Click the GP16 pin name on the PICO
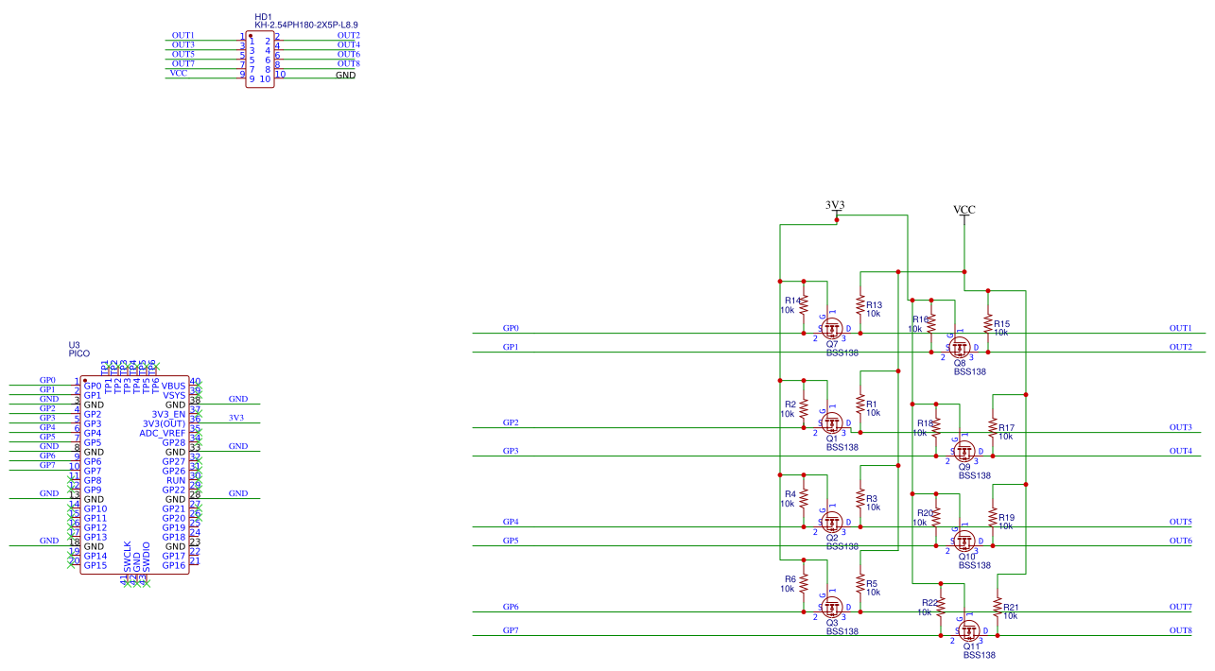Screen dimensions: 1215x671 [174, 565]
